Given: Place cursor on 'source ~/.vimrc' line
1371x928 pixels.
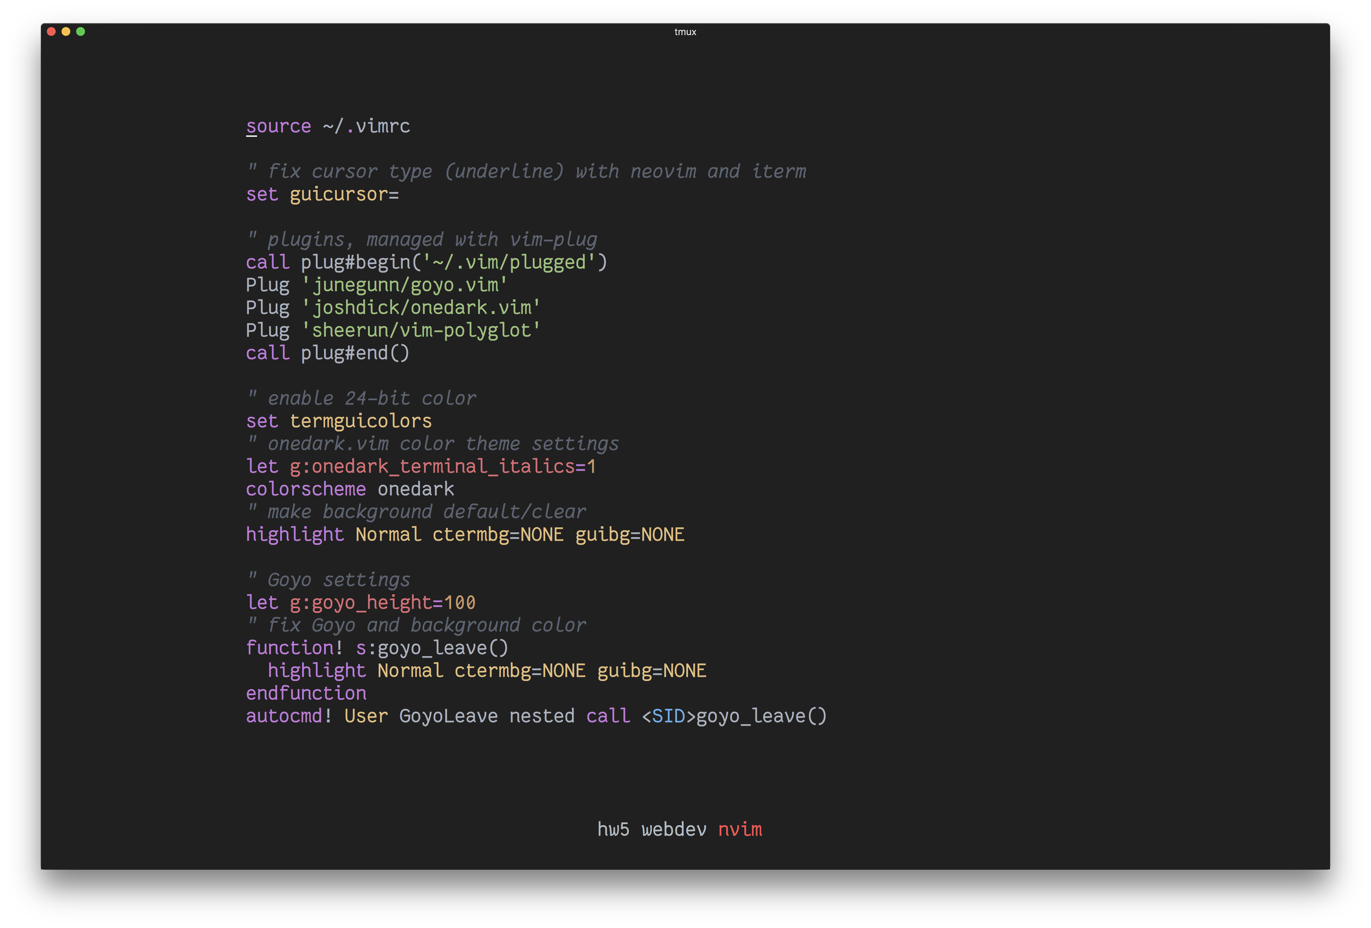Looking at the screenshot, I should tap(327, 126).
